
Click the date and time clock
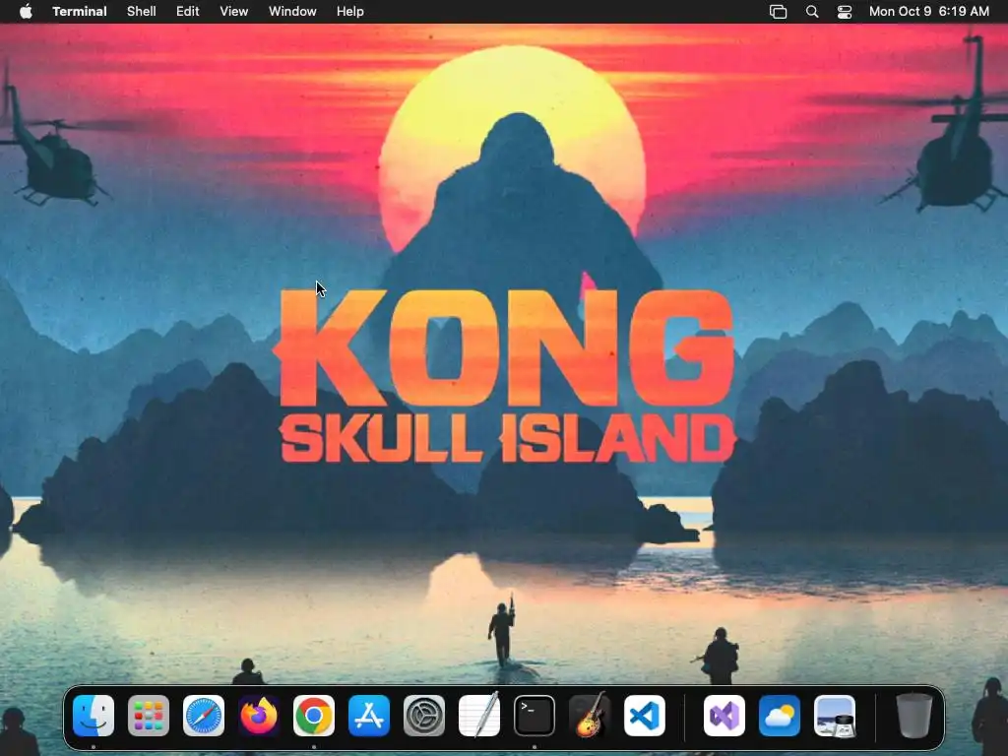click(x=929, y=12)
